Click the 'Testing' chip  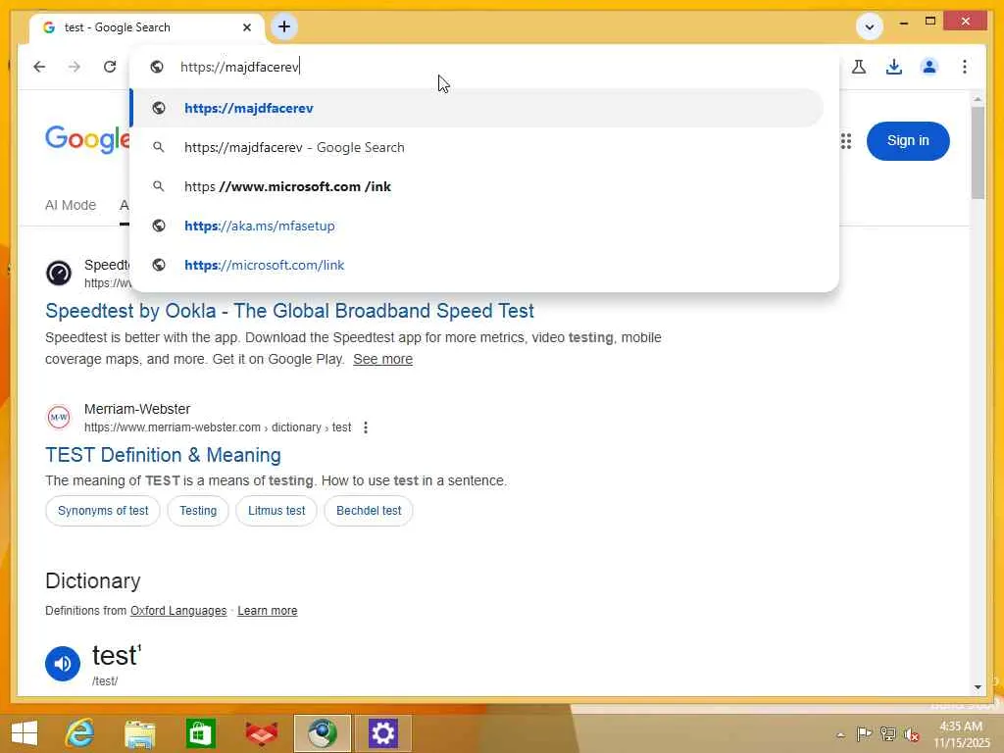point(198,510)
